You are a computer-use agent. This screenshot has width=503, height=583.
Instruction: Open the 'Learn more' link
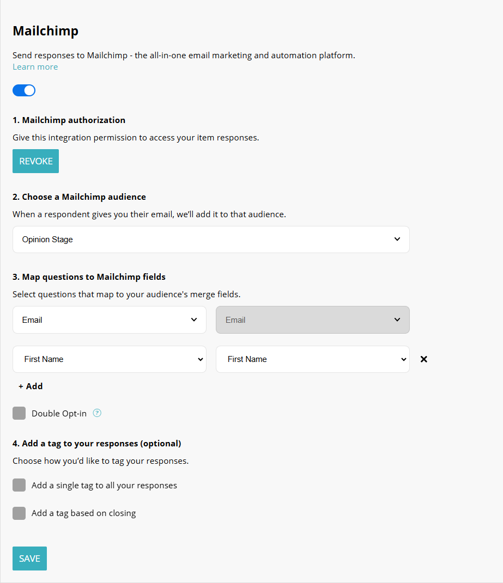pos(35,66)
